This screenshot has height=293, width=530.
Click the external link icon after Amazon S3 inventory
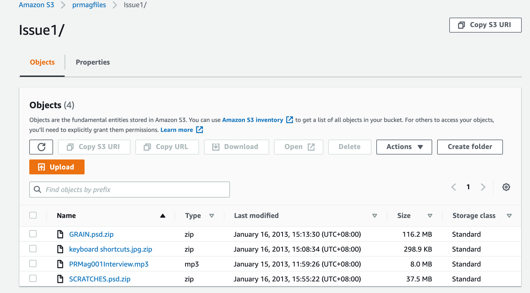(290, 120)
